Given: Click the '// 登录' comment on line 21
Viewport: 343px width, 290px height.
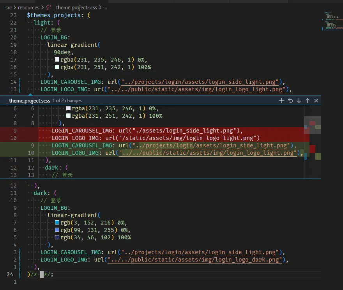Looking at the screenshot, I should tap(51, 30).
